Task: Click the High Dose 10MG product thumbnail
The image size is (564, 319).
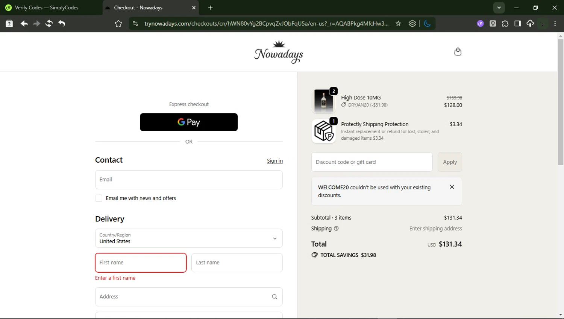Action: click(323, 101)
